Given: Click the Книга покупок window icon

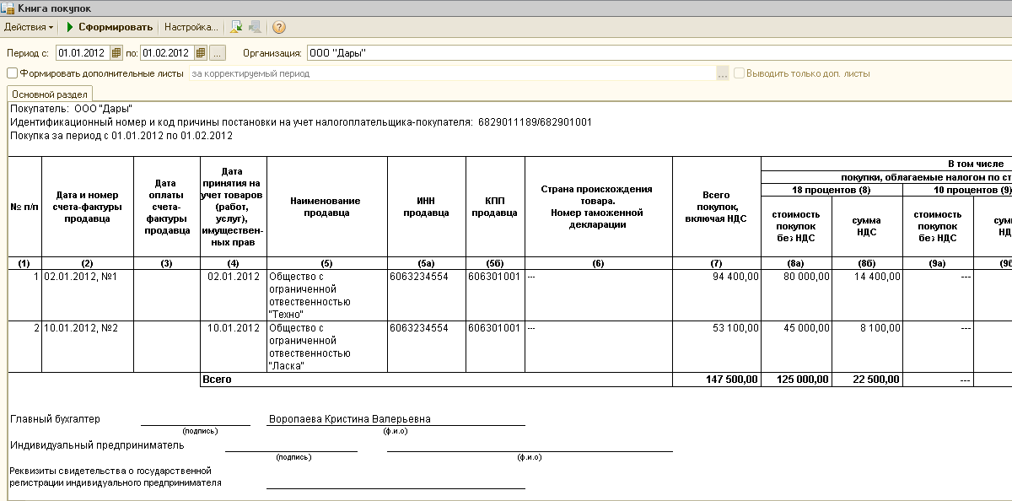Looking at the screenshot, I should 8,8.
